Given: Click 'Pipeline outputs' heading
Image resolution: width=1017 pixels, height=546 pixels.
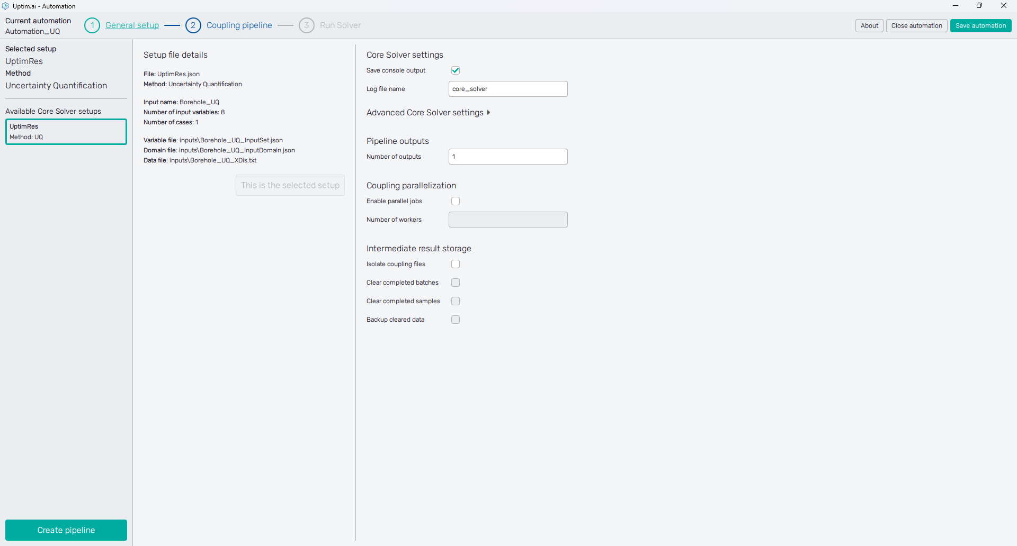Looking at the screenshot, I should pyautogui.click(x=398, y=141).
